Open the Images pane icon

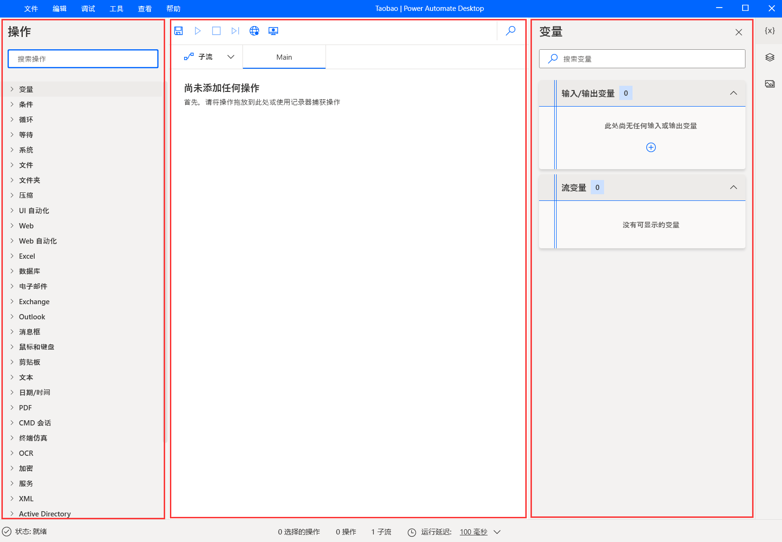click(x=770, y=84)
